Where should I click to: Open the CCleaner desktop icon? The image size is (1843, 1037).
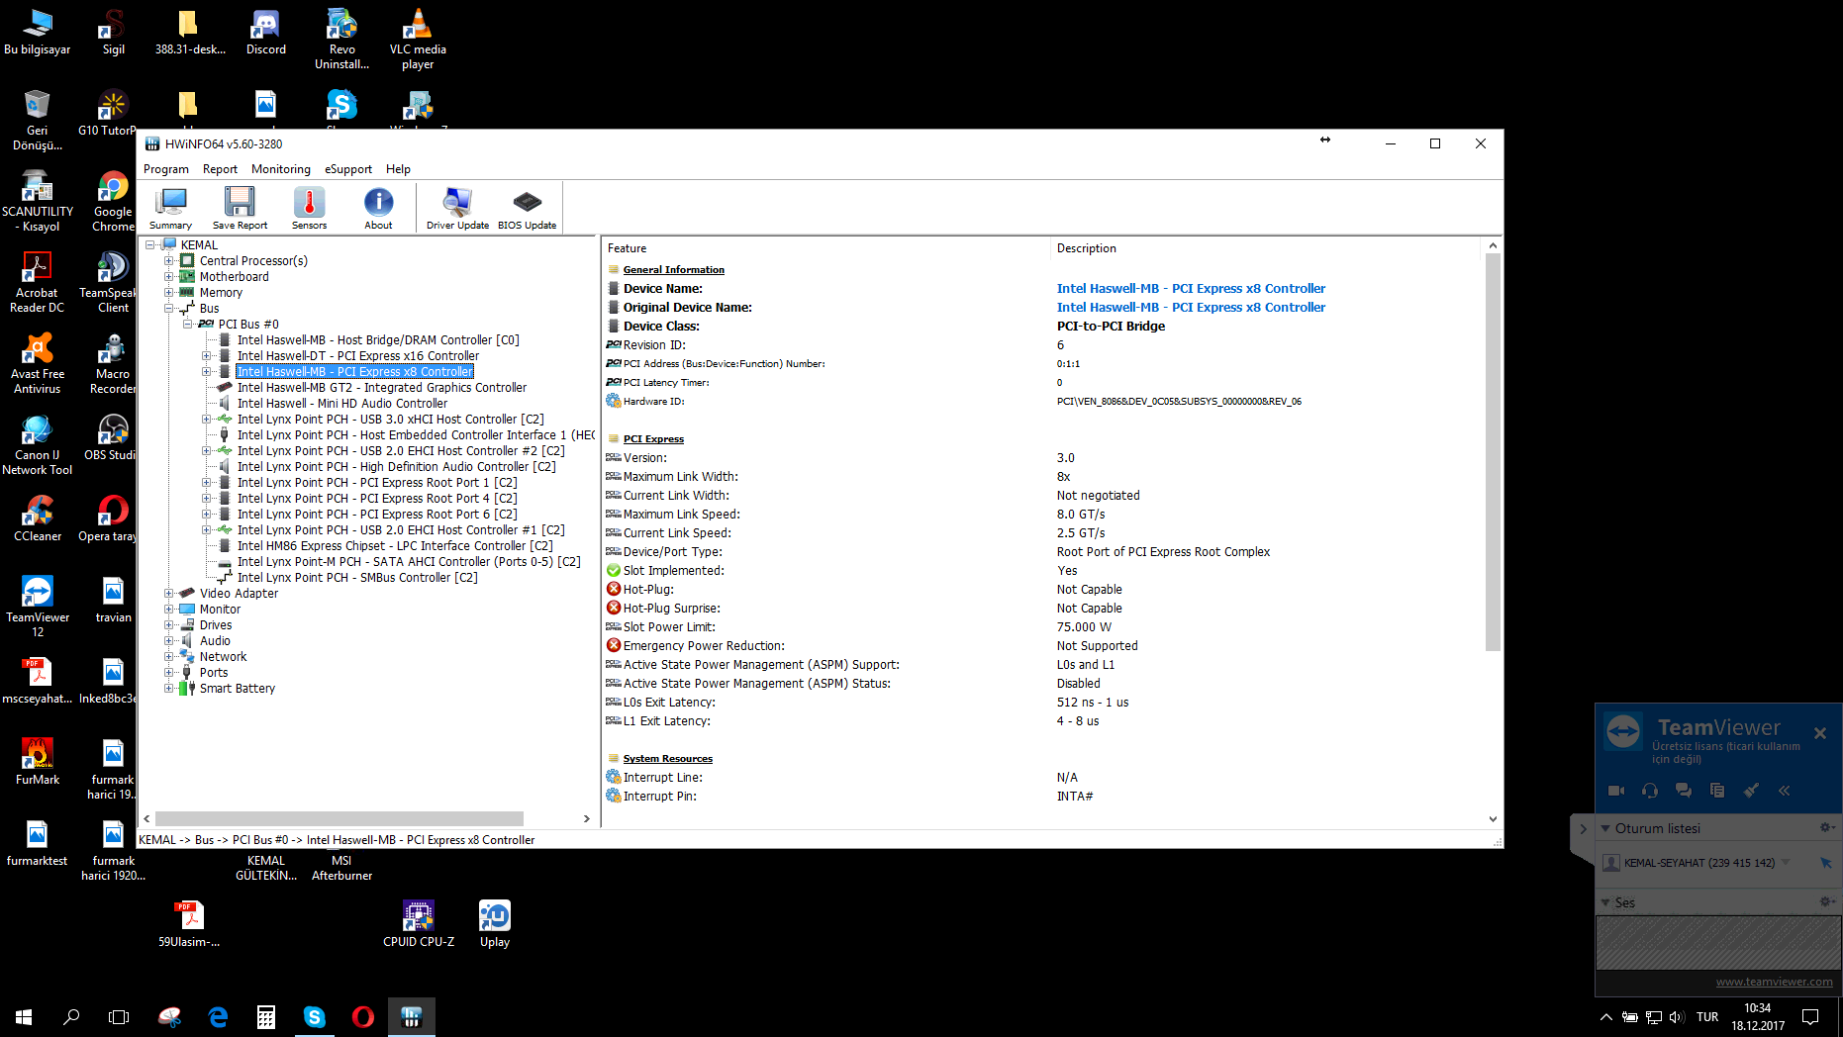38,518
